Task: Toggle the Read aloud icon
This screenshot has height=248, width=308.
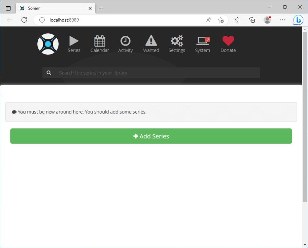Action: [x=209, y=20]
